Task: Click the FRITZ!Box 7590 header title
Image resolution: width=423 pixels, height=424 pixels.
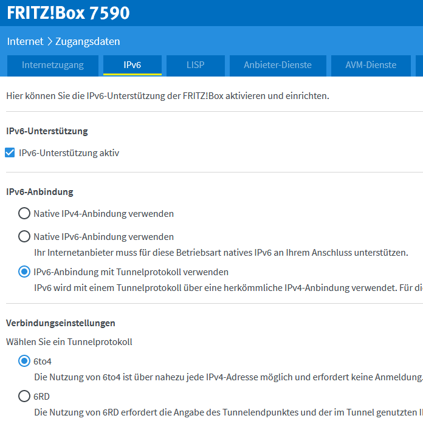Action: tap(68, 13)
